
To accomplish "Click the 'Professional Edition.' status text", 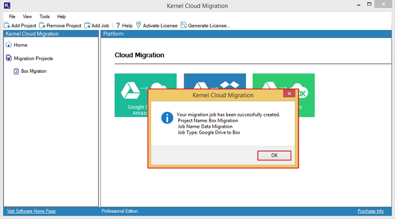I will pos(120,211).
